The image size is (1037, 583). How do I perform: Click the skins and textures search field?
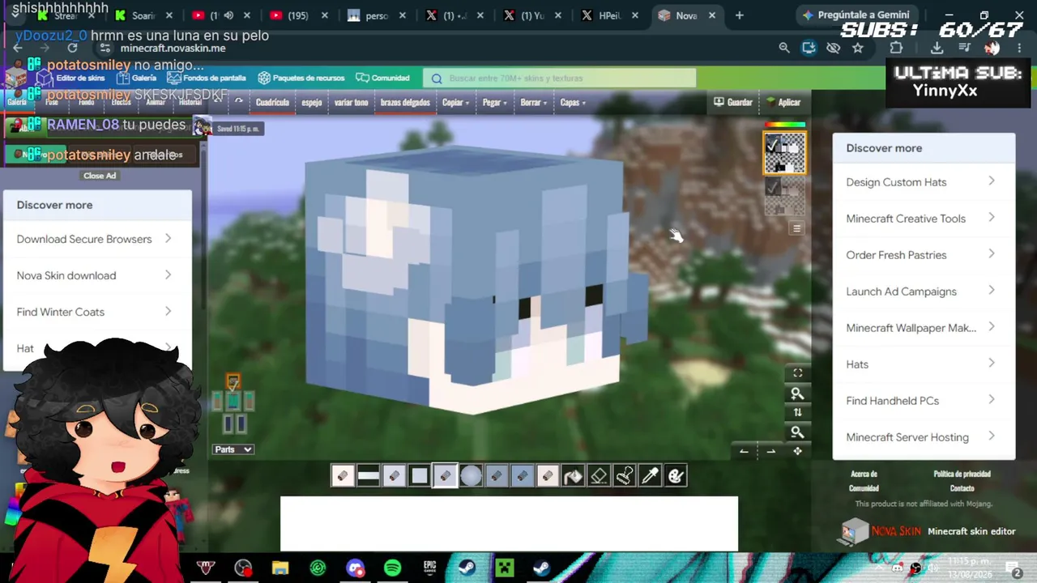click(x=560, y=79)
